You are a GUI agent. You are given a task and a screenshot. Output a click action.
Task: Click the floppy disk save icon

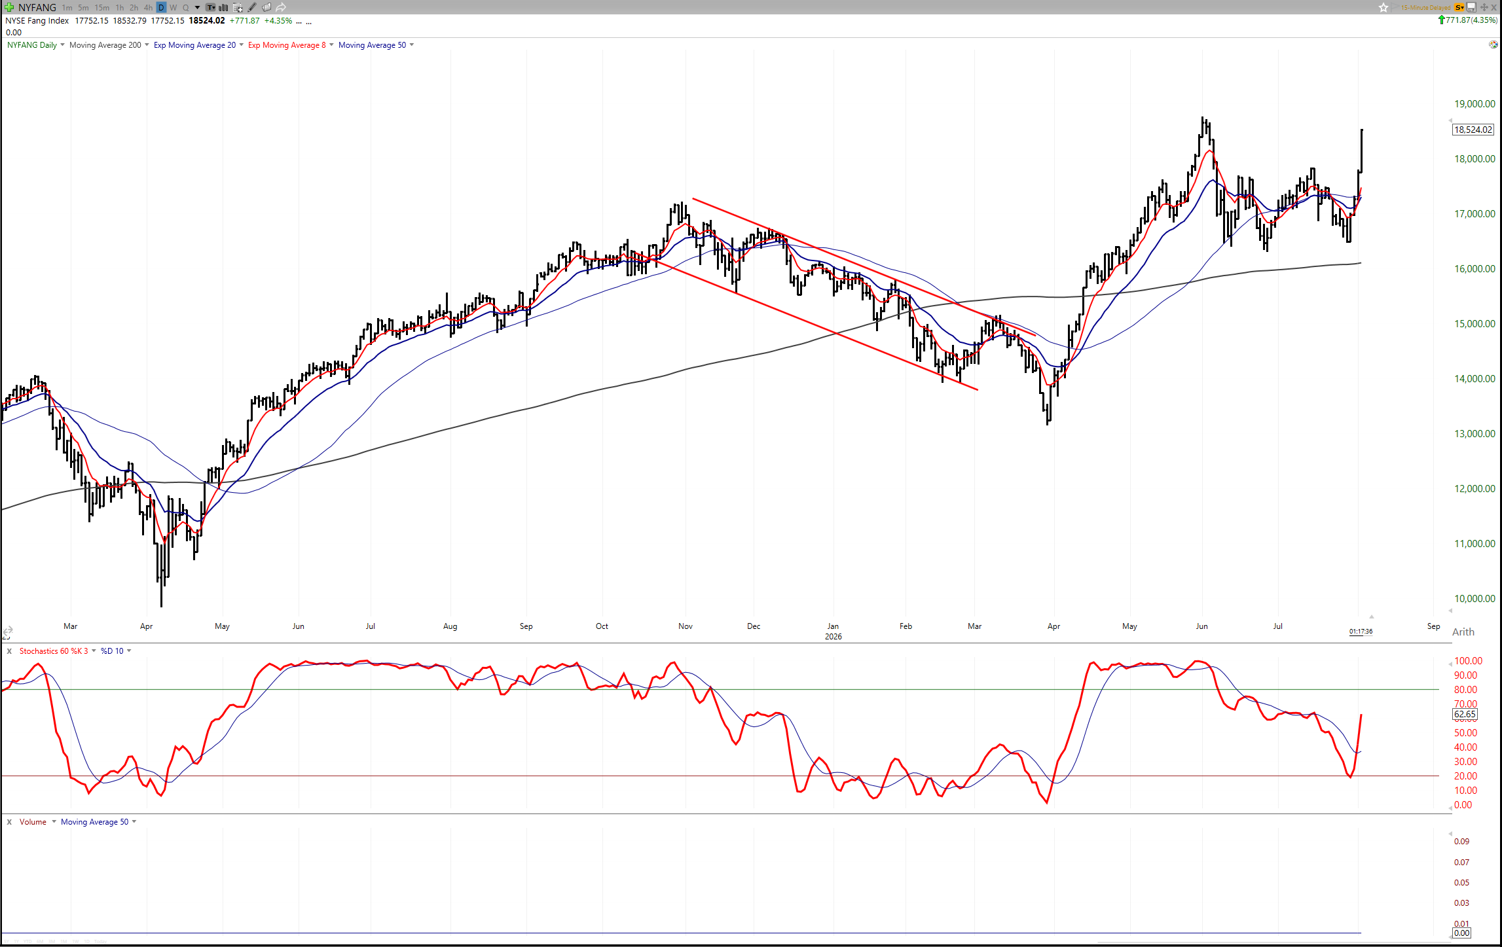pos(1471,7)
